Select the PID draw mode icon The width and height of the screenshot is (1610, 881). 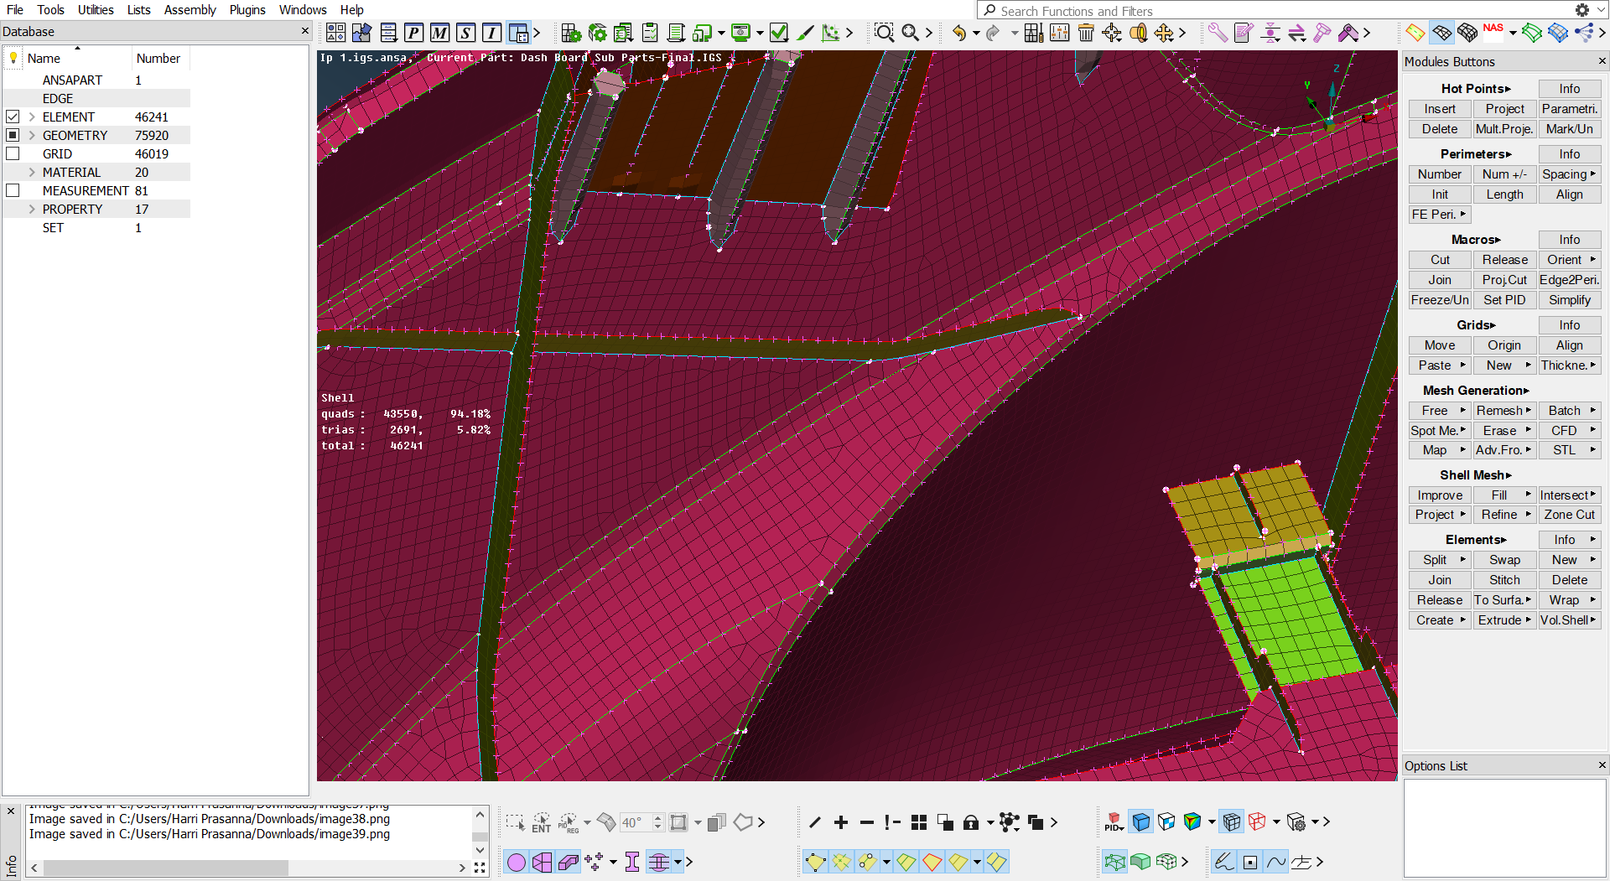pyautogui.click(x=1113, y=820)
